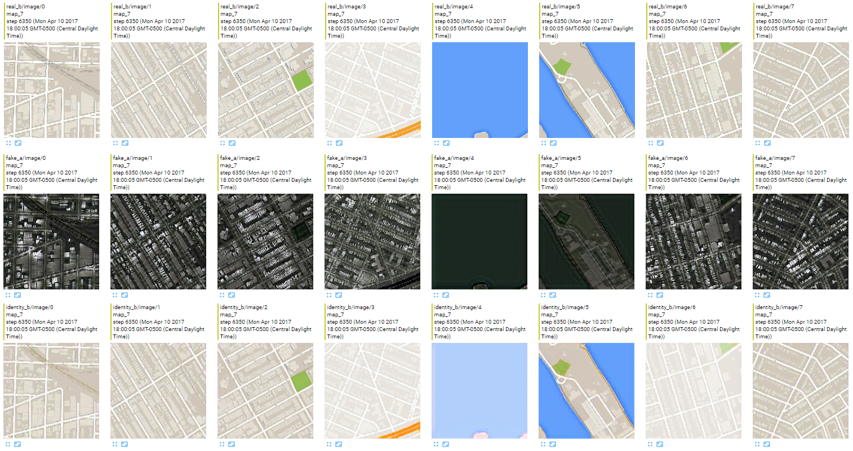
Task: Open the real_b/image/4 blue water thumbnail
Action: [x=480, y=90]
